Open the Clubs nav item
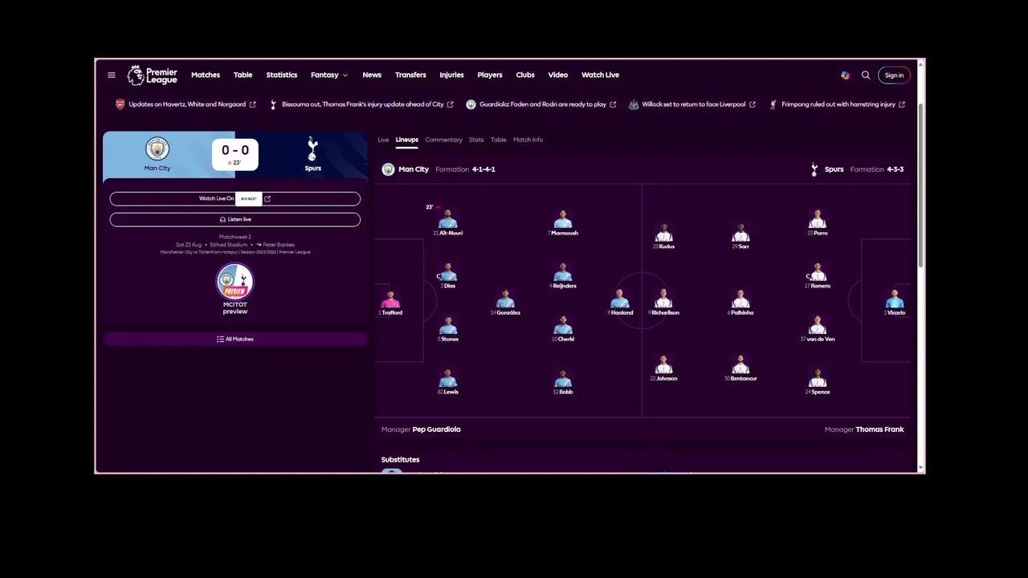Image resolution: width=1028 pixels, height=578 pixels. coord(525,75)
